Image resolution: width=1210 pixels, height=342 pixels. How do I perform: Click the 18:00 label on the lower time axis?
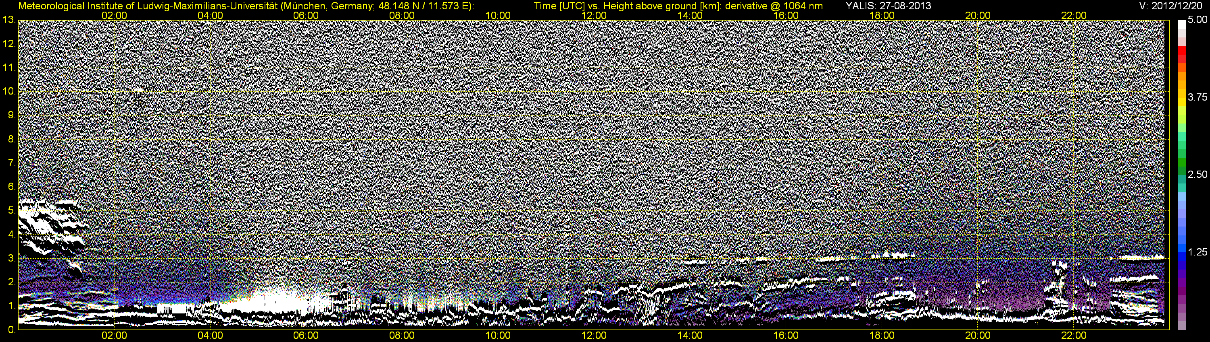click(x=882, y=336)
